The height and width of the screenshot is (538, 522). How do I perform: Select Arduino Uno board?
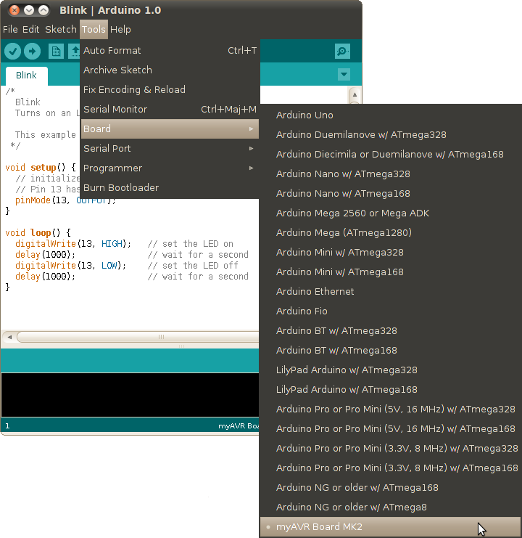391,115
